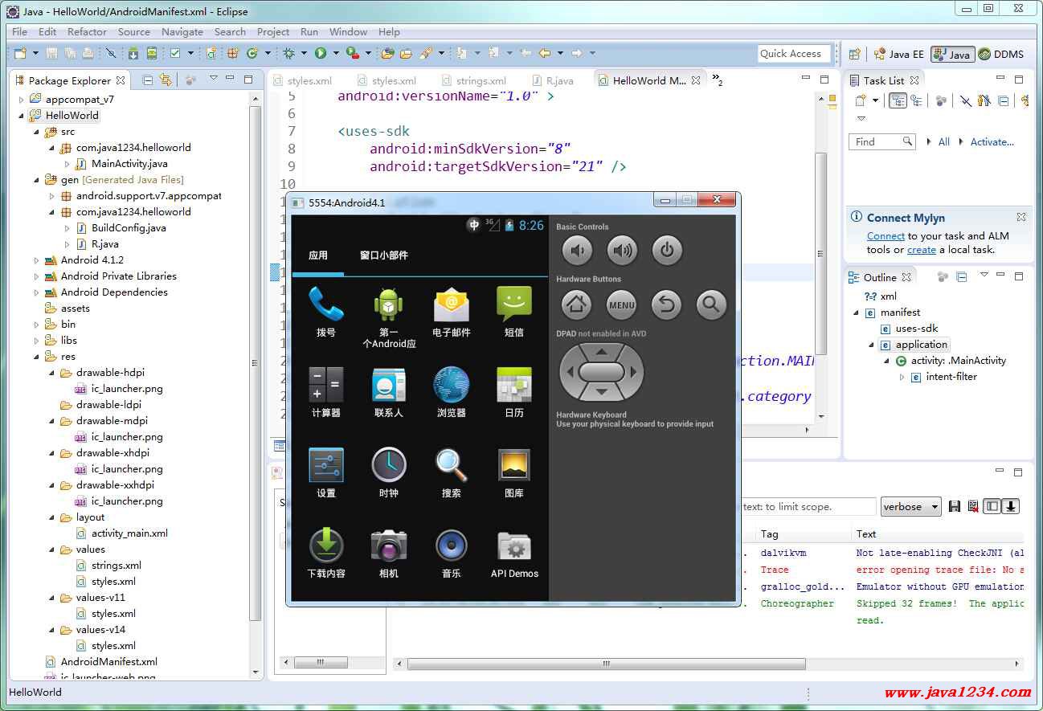The image size is (1043, 711).
Task: Click the Android SDK Manager toolbar icon
Action: pyautogui.click(x=133, y=53)
